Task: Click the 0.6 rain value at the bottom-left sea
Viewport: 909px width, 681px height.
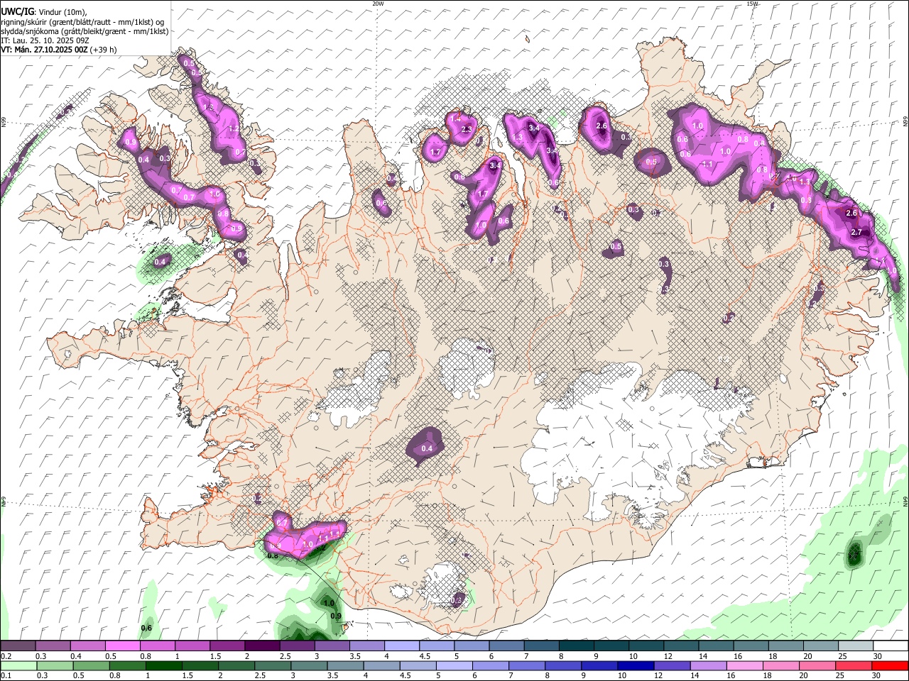Action: 146,628
